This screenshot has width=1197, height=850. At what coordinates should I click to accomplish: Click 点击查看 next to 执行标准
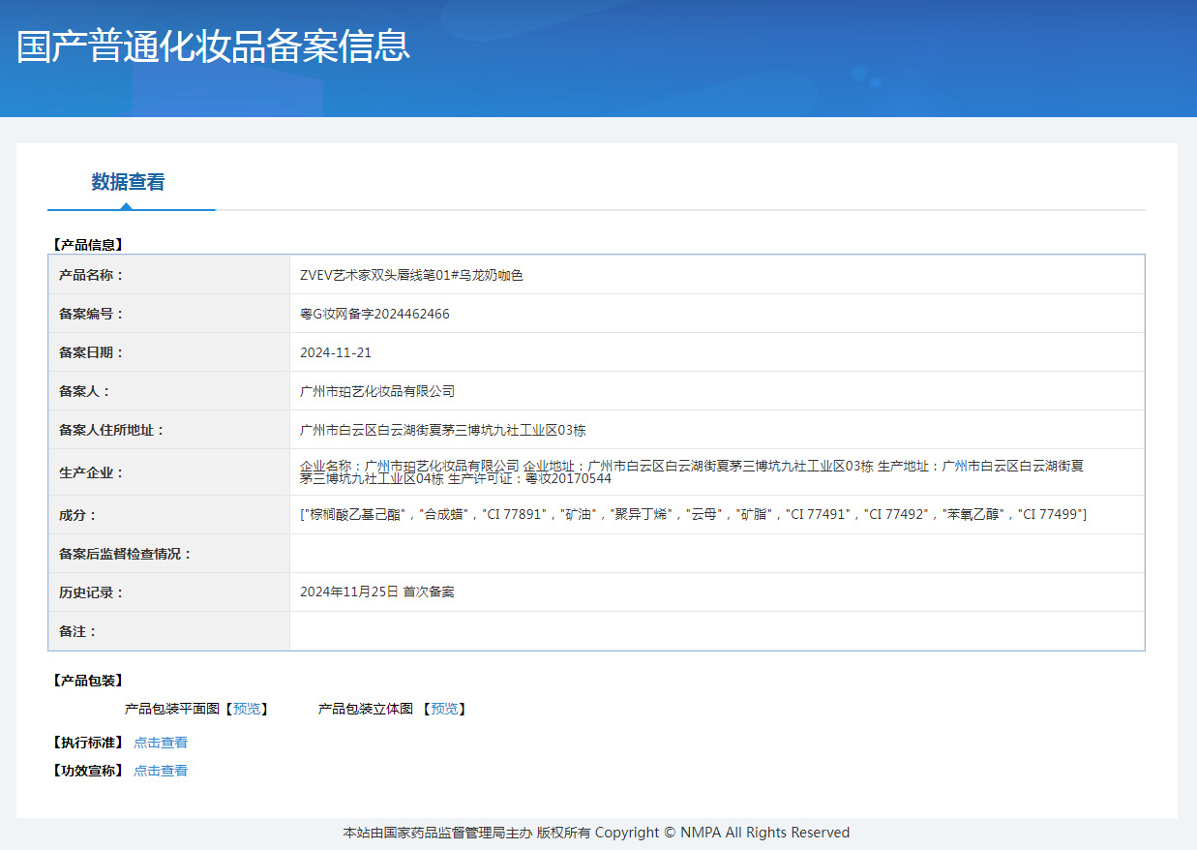[x=161, y=743]
